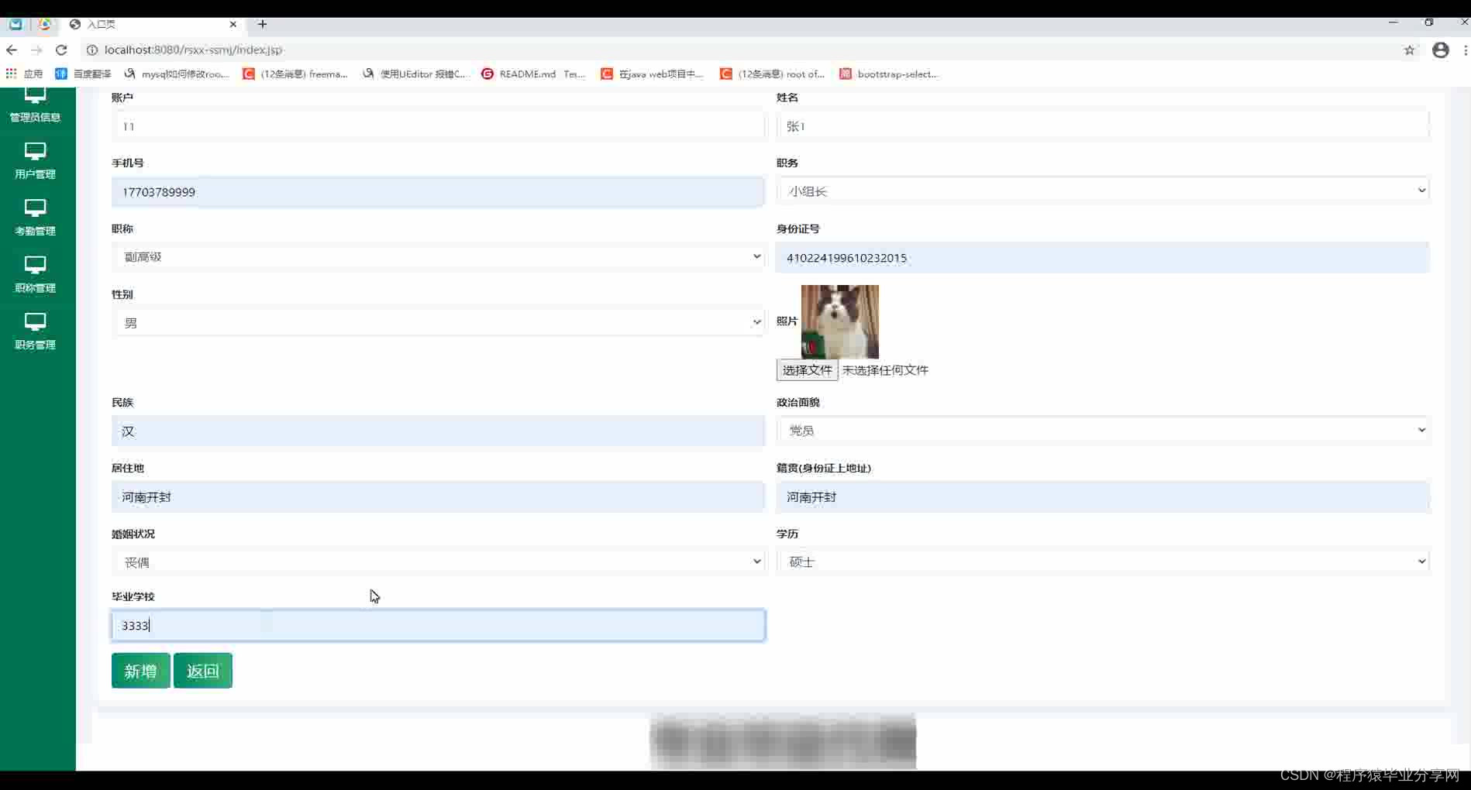This screenshot has height=790, width=1471.
Task: Reload the page with the refresh icon
Action: [61, 50]
